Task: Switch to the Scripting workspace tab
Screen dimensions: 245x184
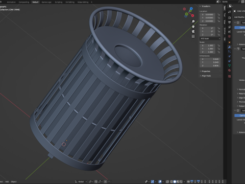Action: coord(59,2)
